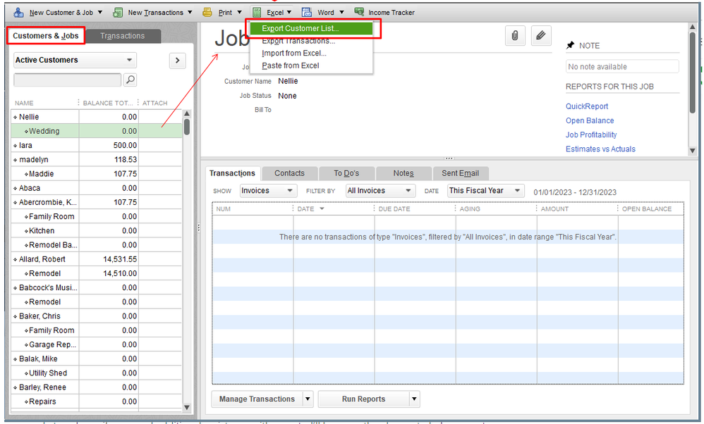Select the Garage Rep... job row
This screenshot has height=424, width=704.
point(97,344)
